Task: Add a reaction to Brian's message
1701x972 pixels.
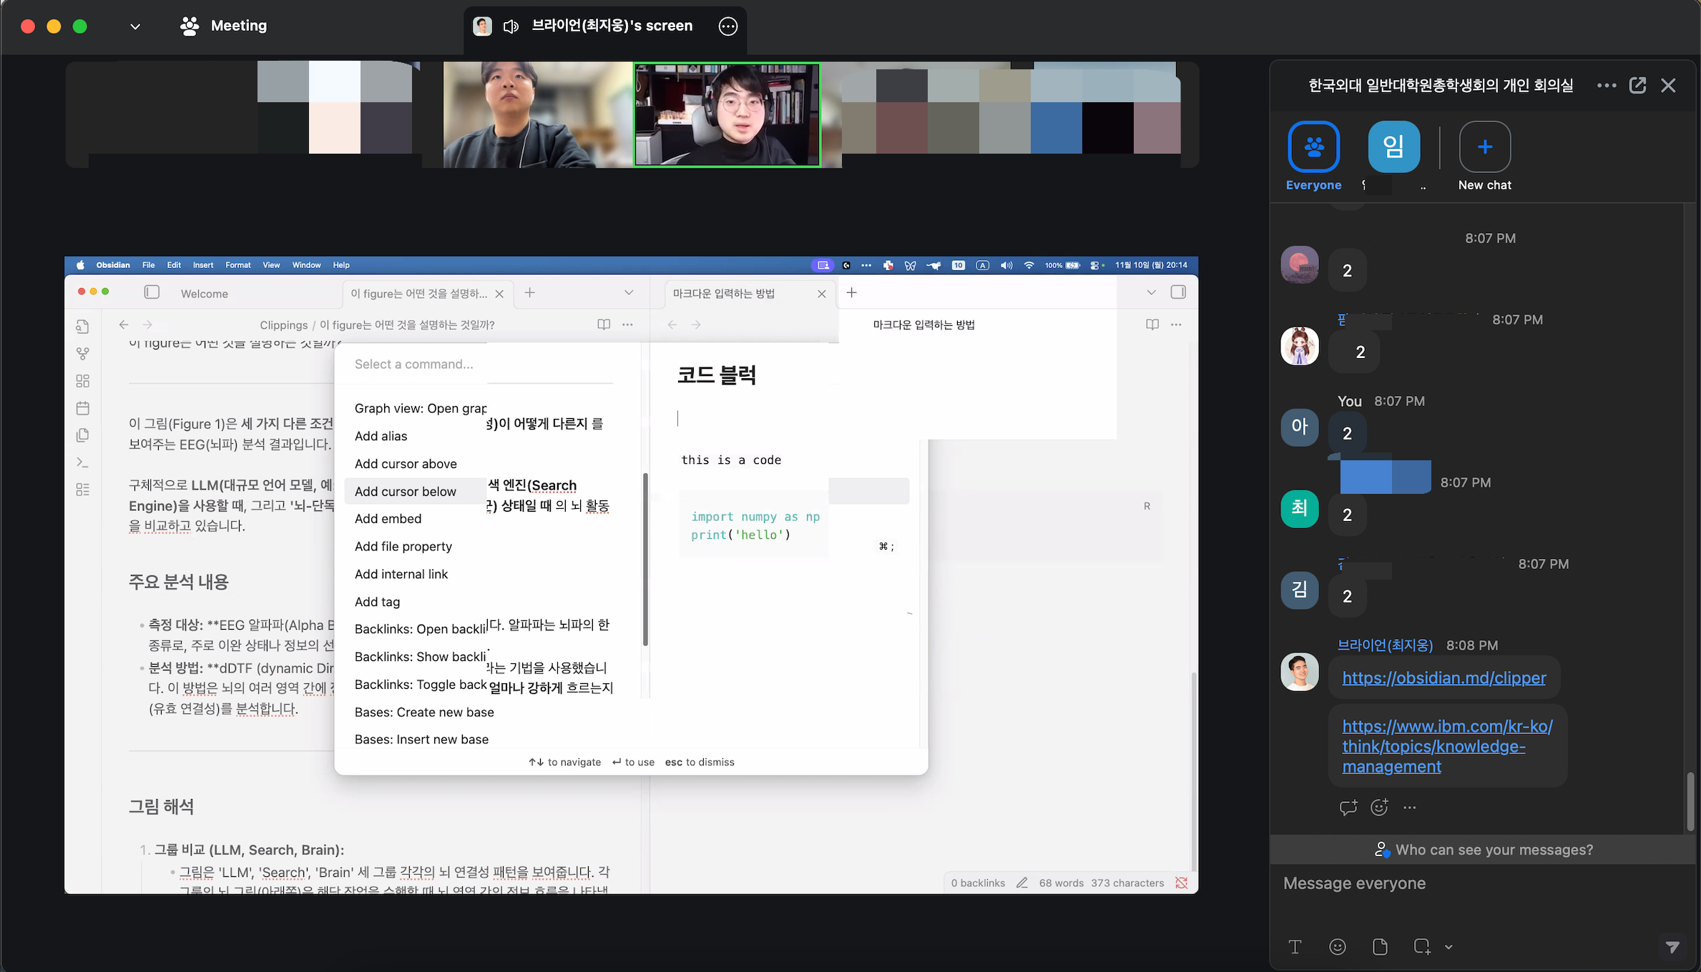Action: click(x=1379, y=808)
